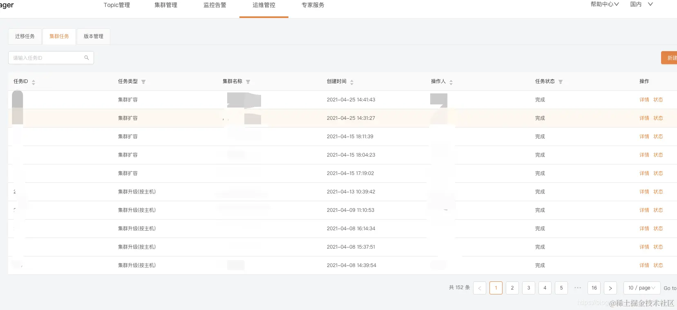Switch to 迁移任务 tab
This screenshot has width=677, height=310.
(25, 36)
